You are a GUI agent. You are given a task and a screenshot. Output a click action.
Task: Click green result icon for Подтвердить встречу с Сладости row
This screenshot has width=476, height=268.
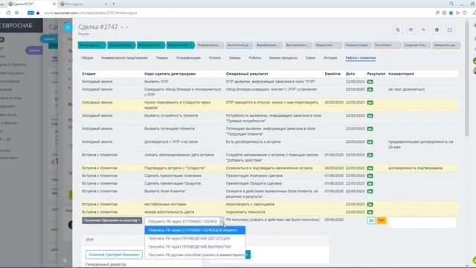[370, 168]
